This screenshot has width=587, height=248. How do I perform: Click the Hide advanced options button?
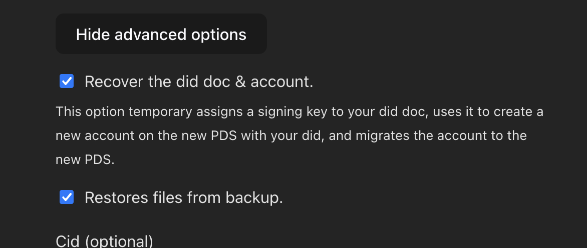[x=161, y=34]
